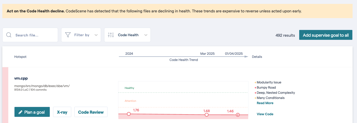
Task: Follow the View Code link
Action: [265, 114]
